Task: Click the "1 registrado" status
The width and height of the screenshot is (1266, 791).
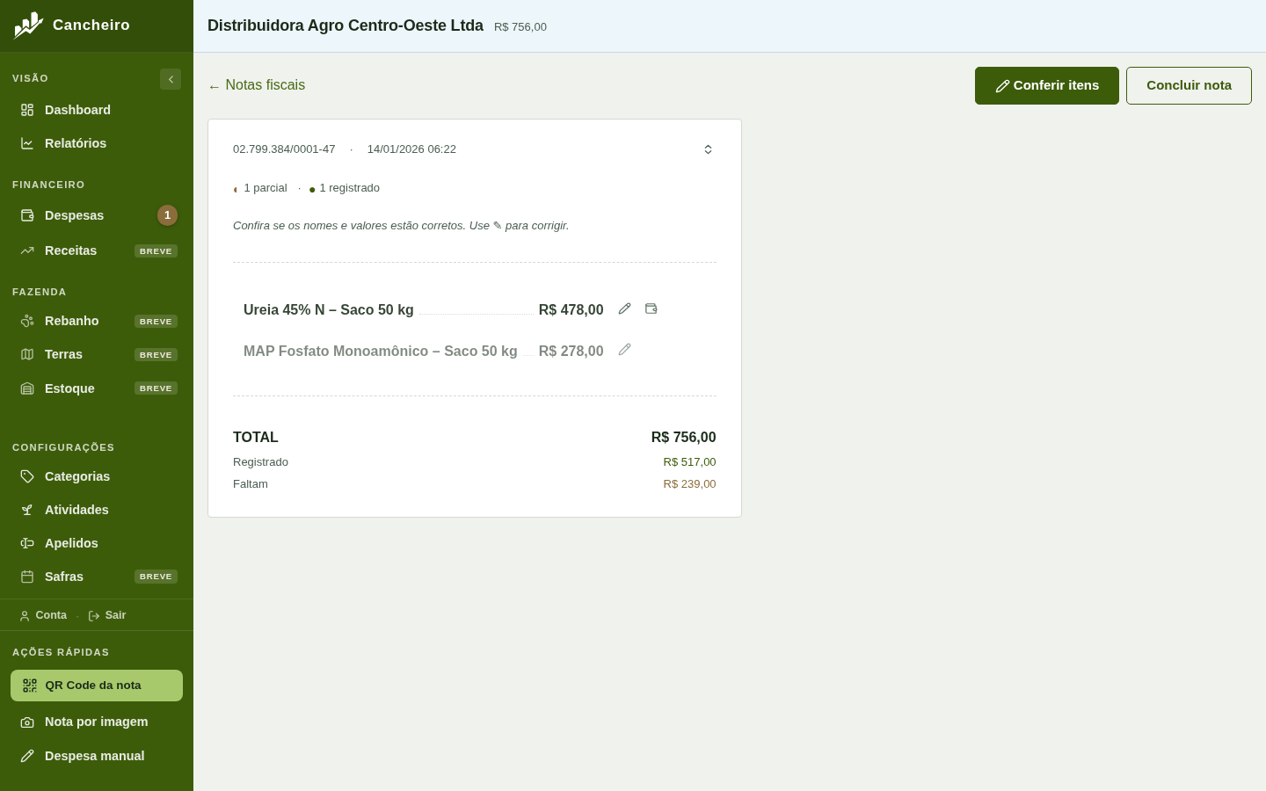Action: pyautogui.click(x=345, y=188)
